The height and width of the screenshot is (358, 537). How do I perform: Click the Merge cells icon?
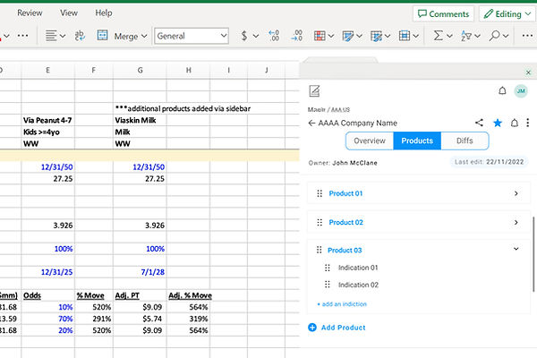[x=102, y=35]
